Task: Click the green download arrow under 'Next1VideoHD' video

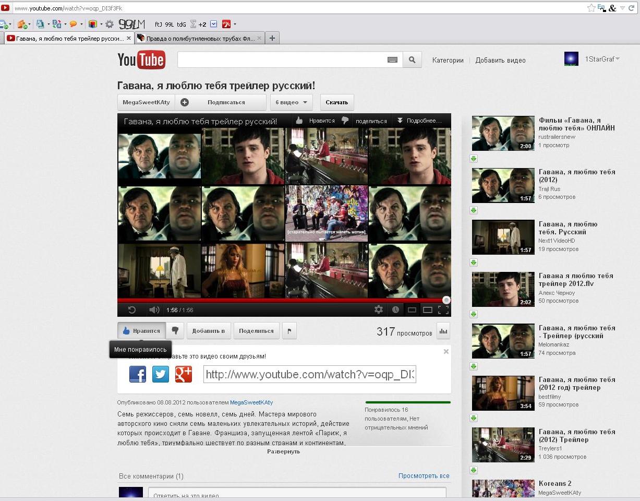Action: point(474,262)
